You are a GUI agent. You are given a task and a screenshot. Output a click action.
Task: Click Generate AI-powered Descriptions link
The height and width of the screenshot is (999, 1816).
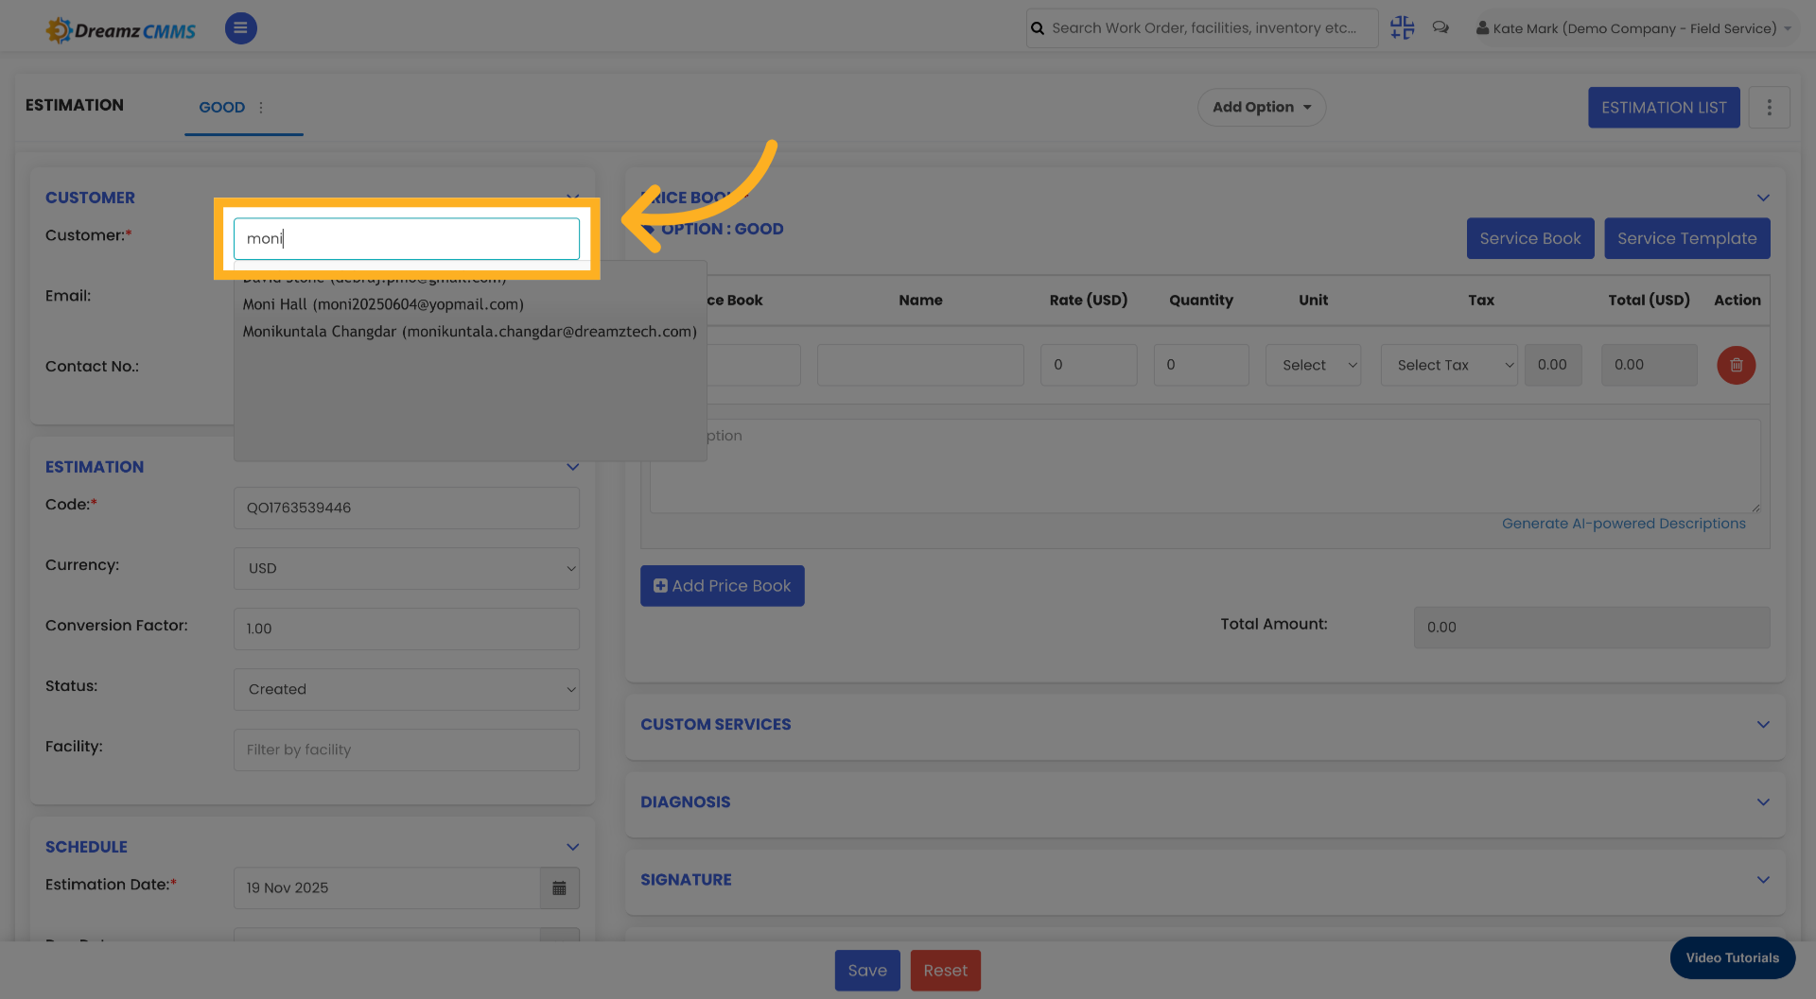tap(1625, 523)
